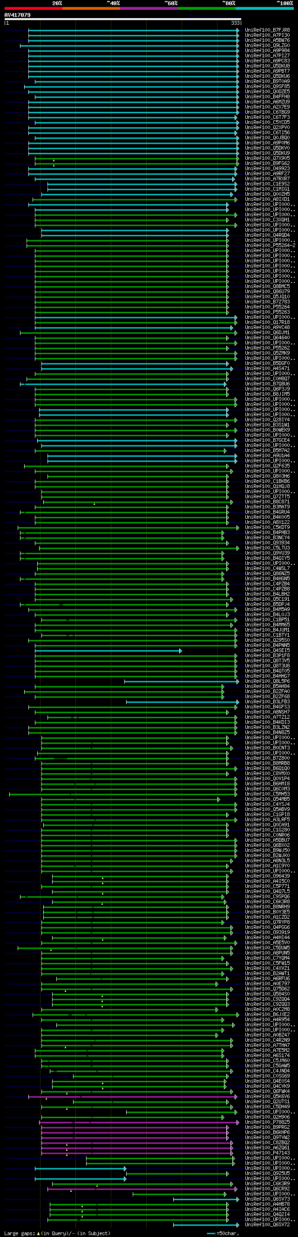
Task: Click the Large gaps legend text
Action: (x=57, y=1233)
